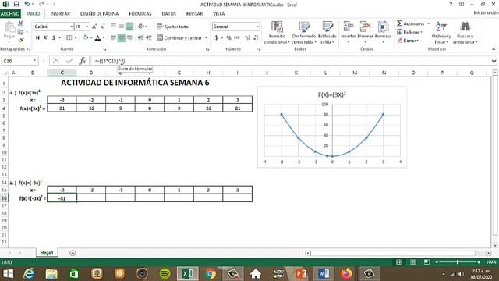The width and height of the screenshot is (499, 281).
Task: Open Spotify from the taskbar
Action: [x=165, y=274]
